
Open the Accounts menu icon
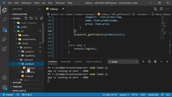[4, 78]
